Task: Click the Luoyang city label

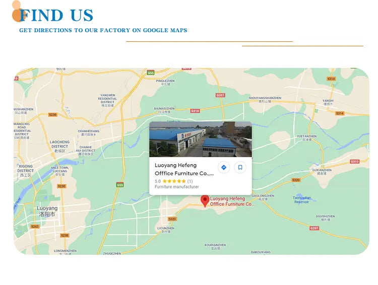Action: 47,211
